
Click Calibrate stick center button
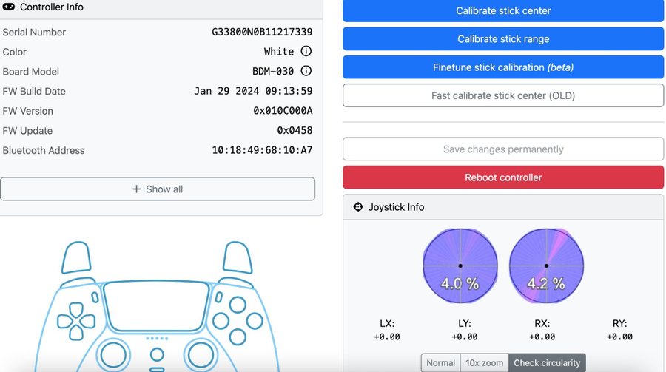503,10
